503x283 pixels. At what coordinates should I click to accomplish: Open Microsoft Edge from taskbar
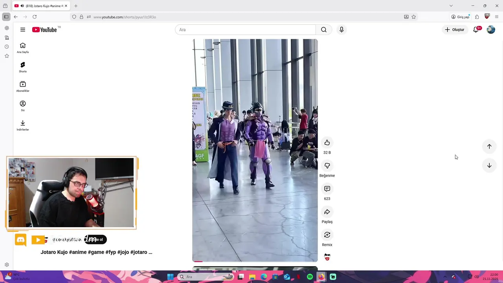264,277
